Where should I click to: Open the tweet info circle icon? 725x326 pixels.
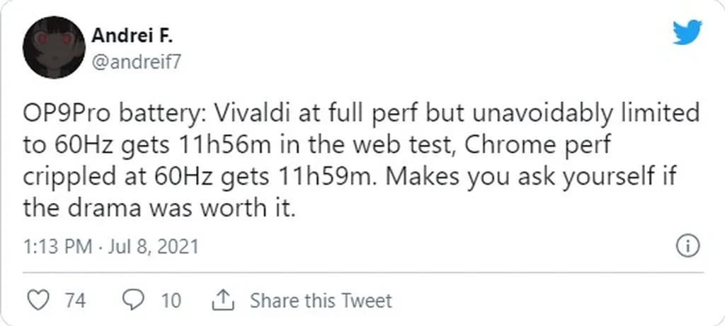[687, 246]
